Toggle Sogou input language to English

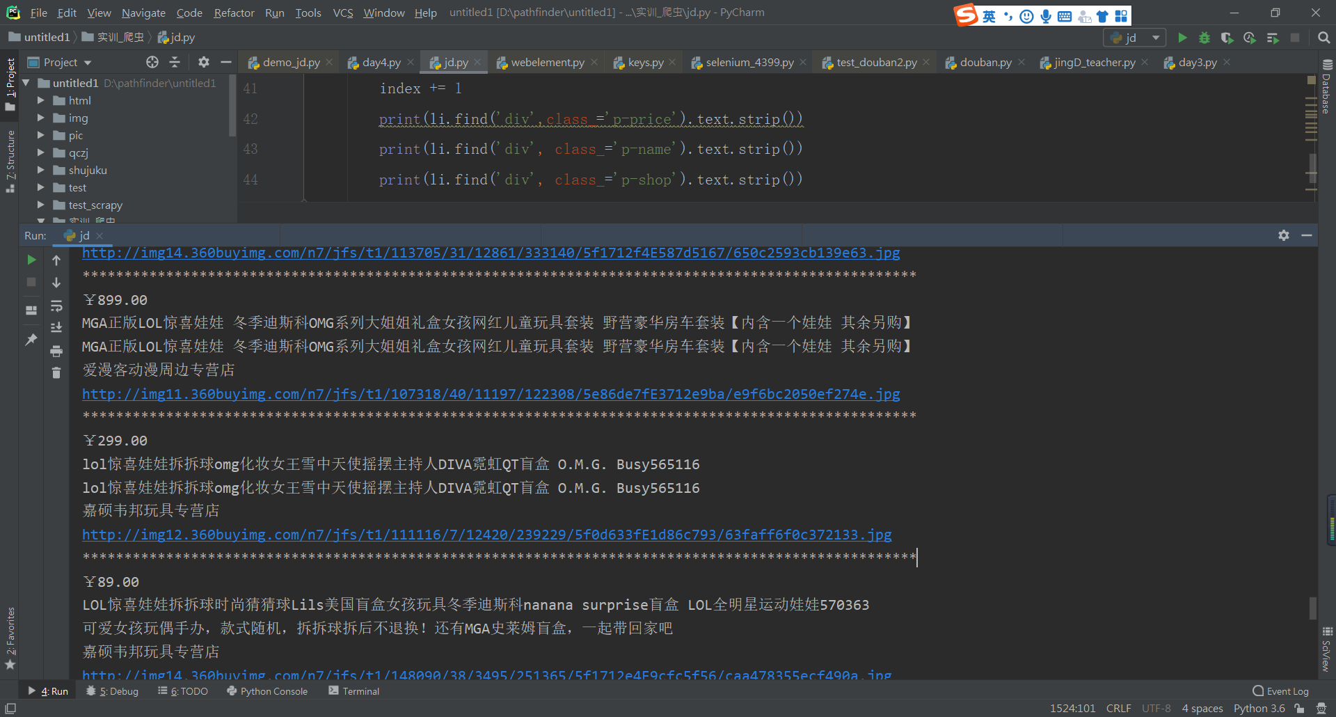click(989, 16)
